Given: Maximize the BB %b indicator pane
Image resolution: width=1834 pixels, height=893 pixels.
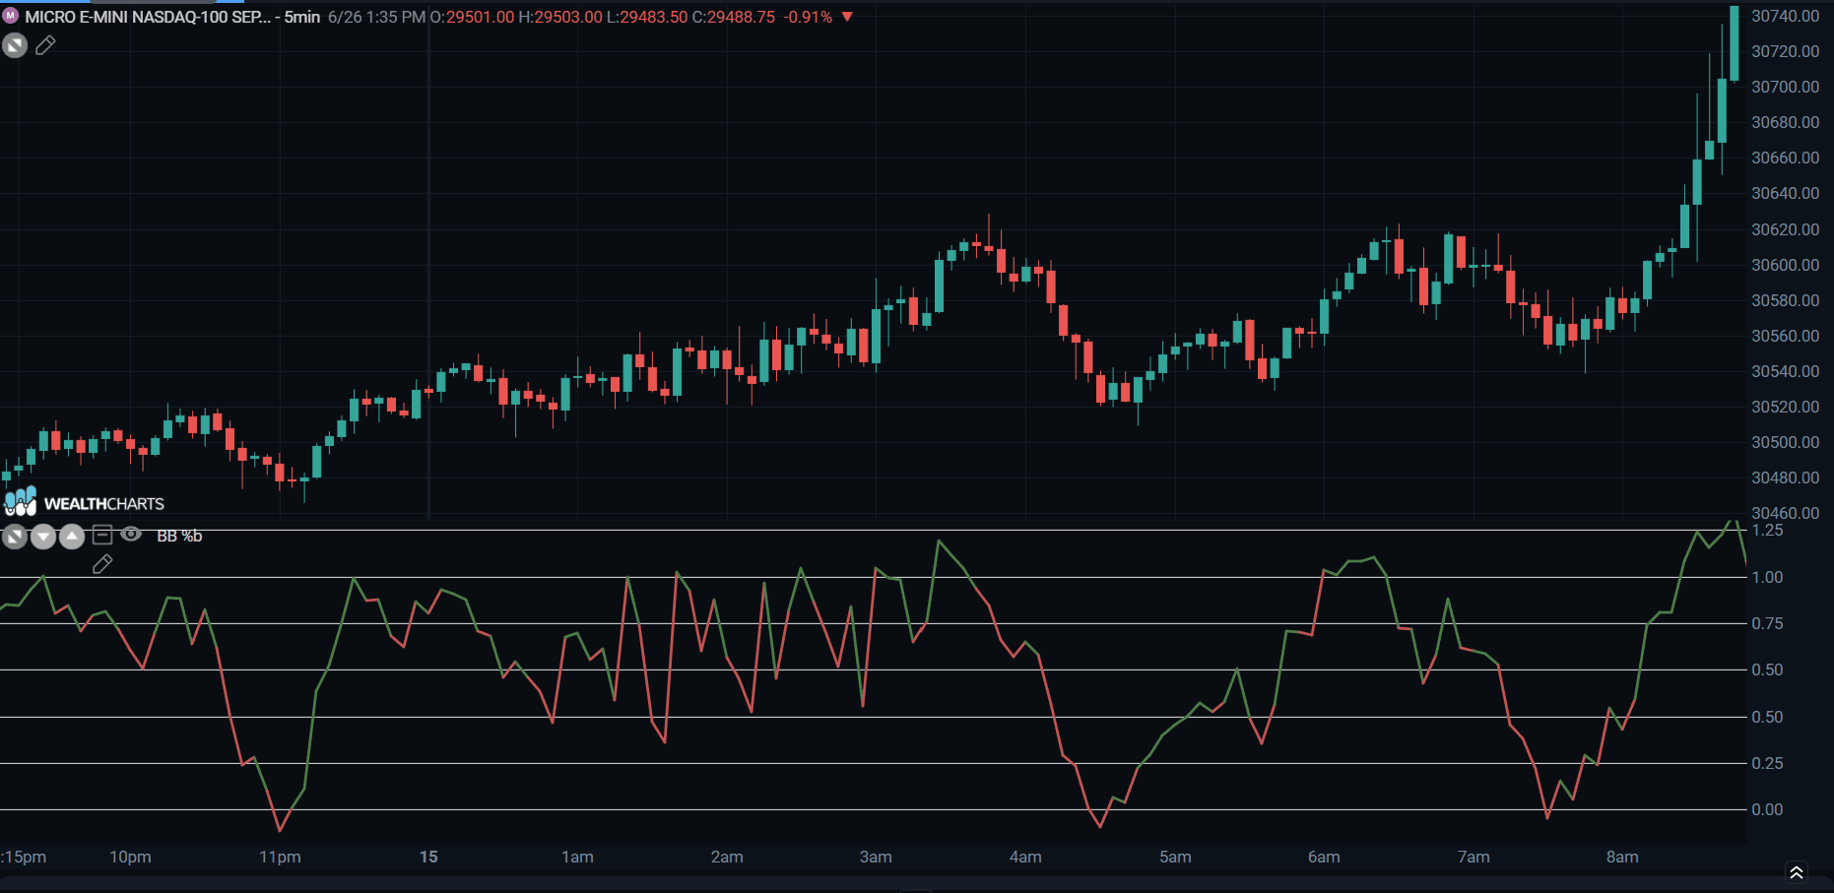Looking at the screenshot, I should tap(15, 537).
